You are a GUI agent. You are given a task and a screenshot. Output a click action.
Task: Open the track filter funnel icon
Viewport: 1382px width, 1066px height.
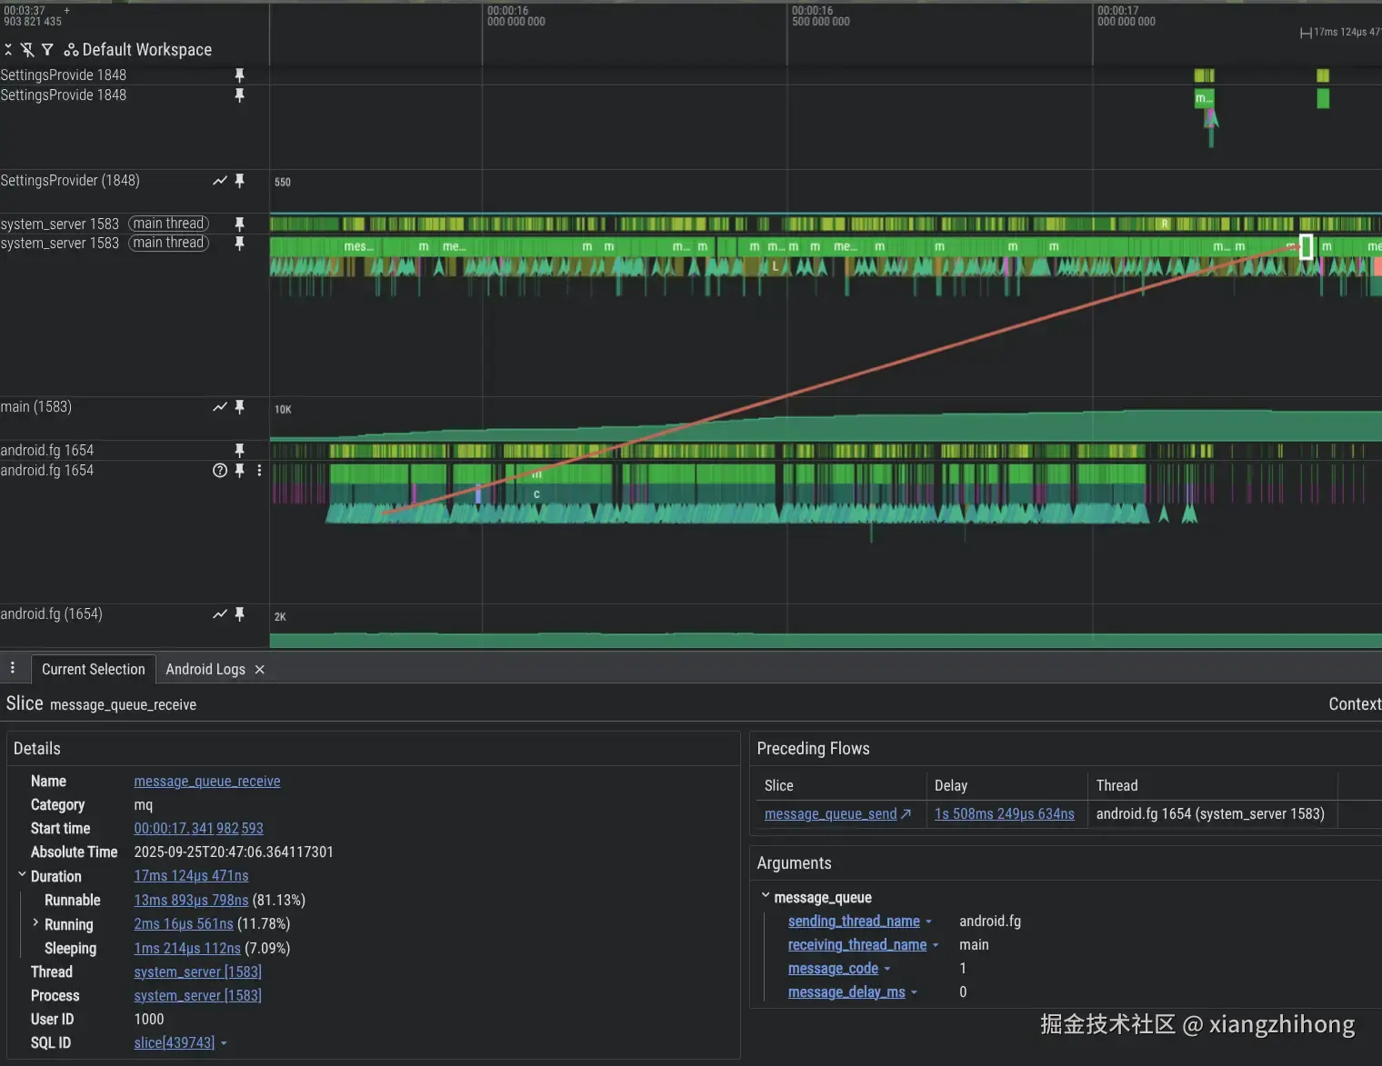47,50
